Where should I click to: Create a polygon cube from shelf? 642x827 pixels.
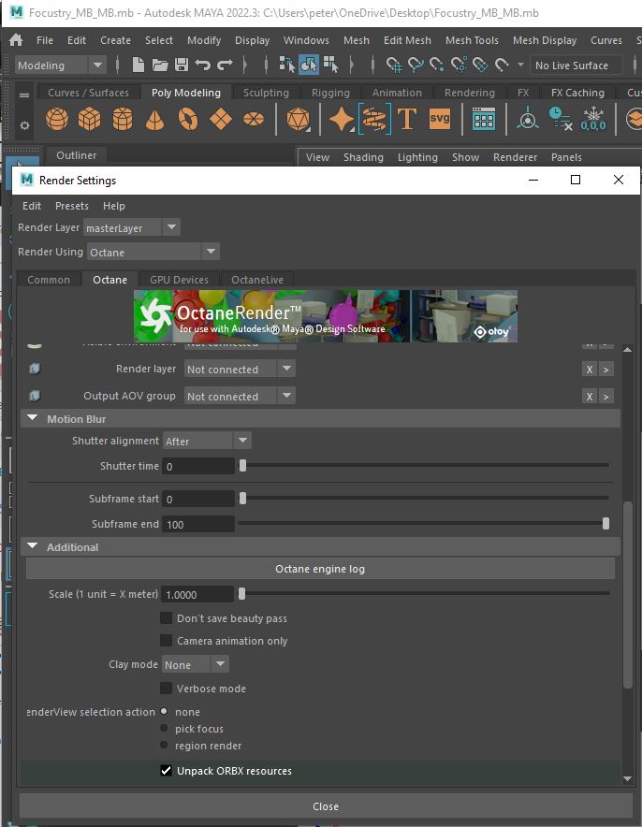(89, 119)
